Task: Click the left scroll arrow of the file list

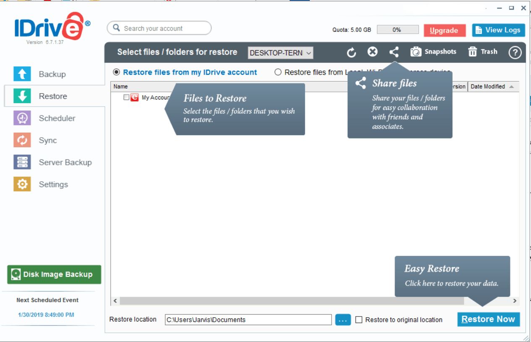Action: click(x=115, y=301)
